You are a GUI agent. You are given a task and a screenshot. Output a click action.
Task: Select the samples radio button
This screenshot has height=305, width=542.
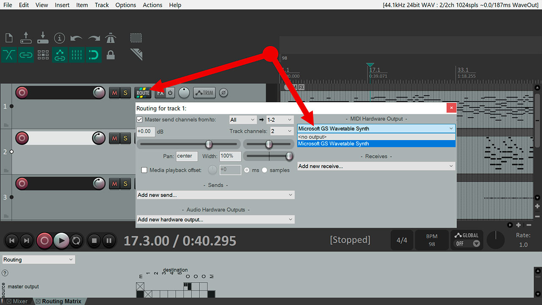(265, 170)
